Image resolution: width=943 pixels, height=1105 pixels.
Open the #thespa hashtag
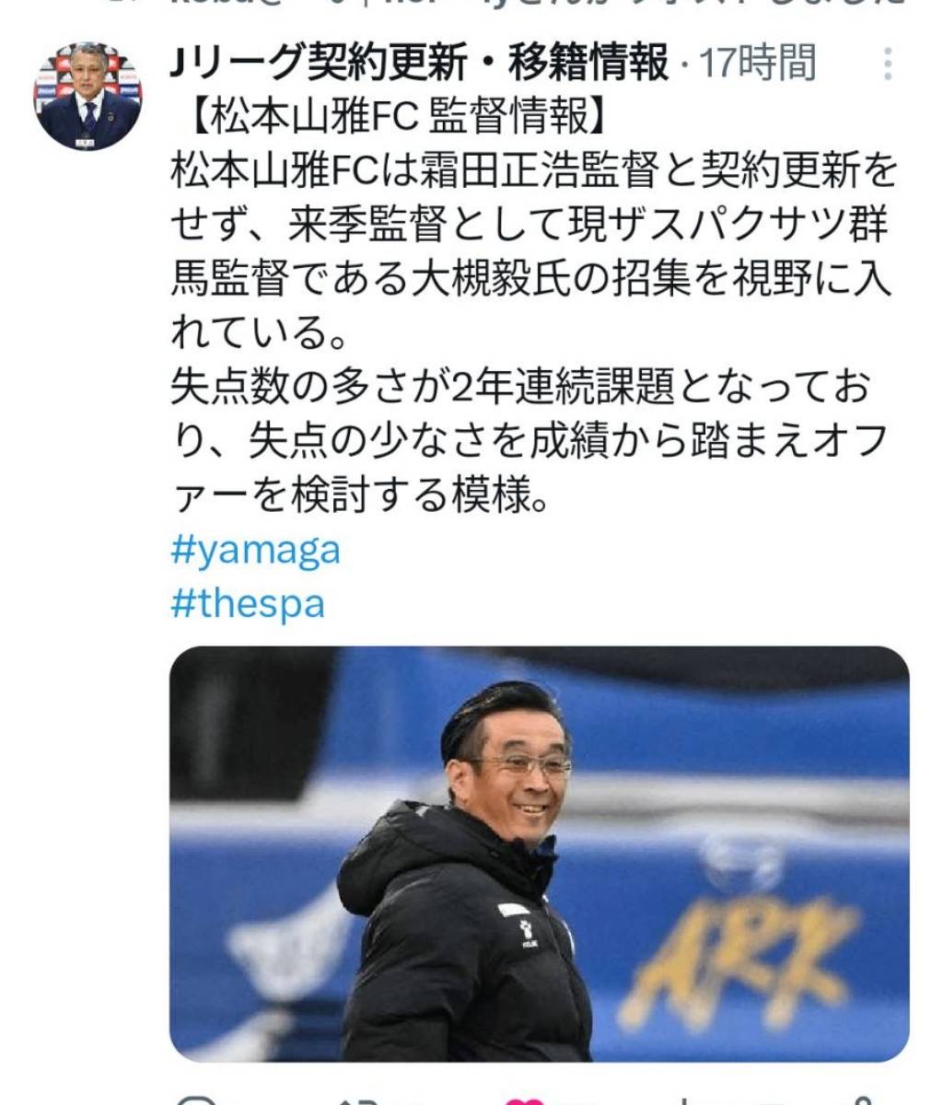(x=248, y=604)
